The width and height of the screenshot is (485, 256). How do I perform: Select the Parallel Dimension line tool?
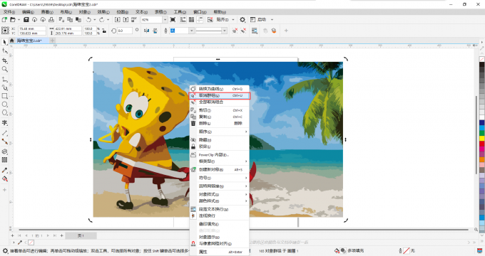5,133
